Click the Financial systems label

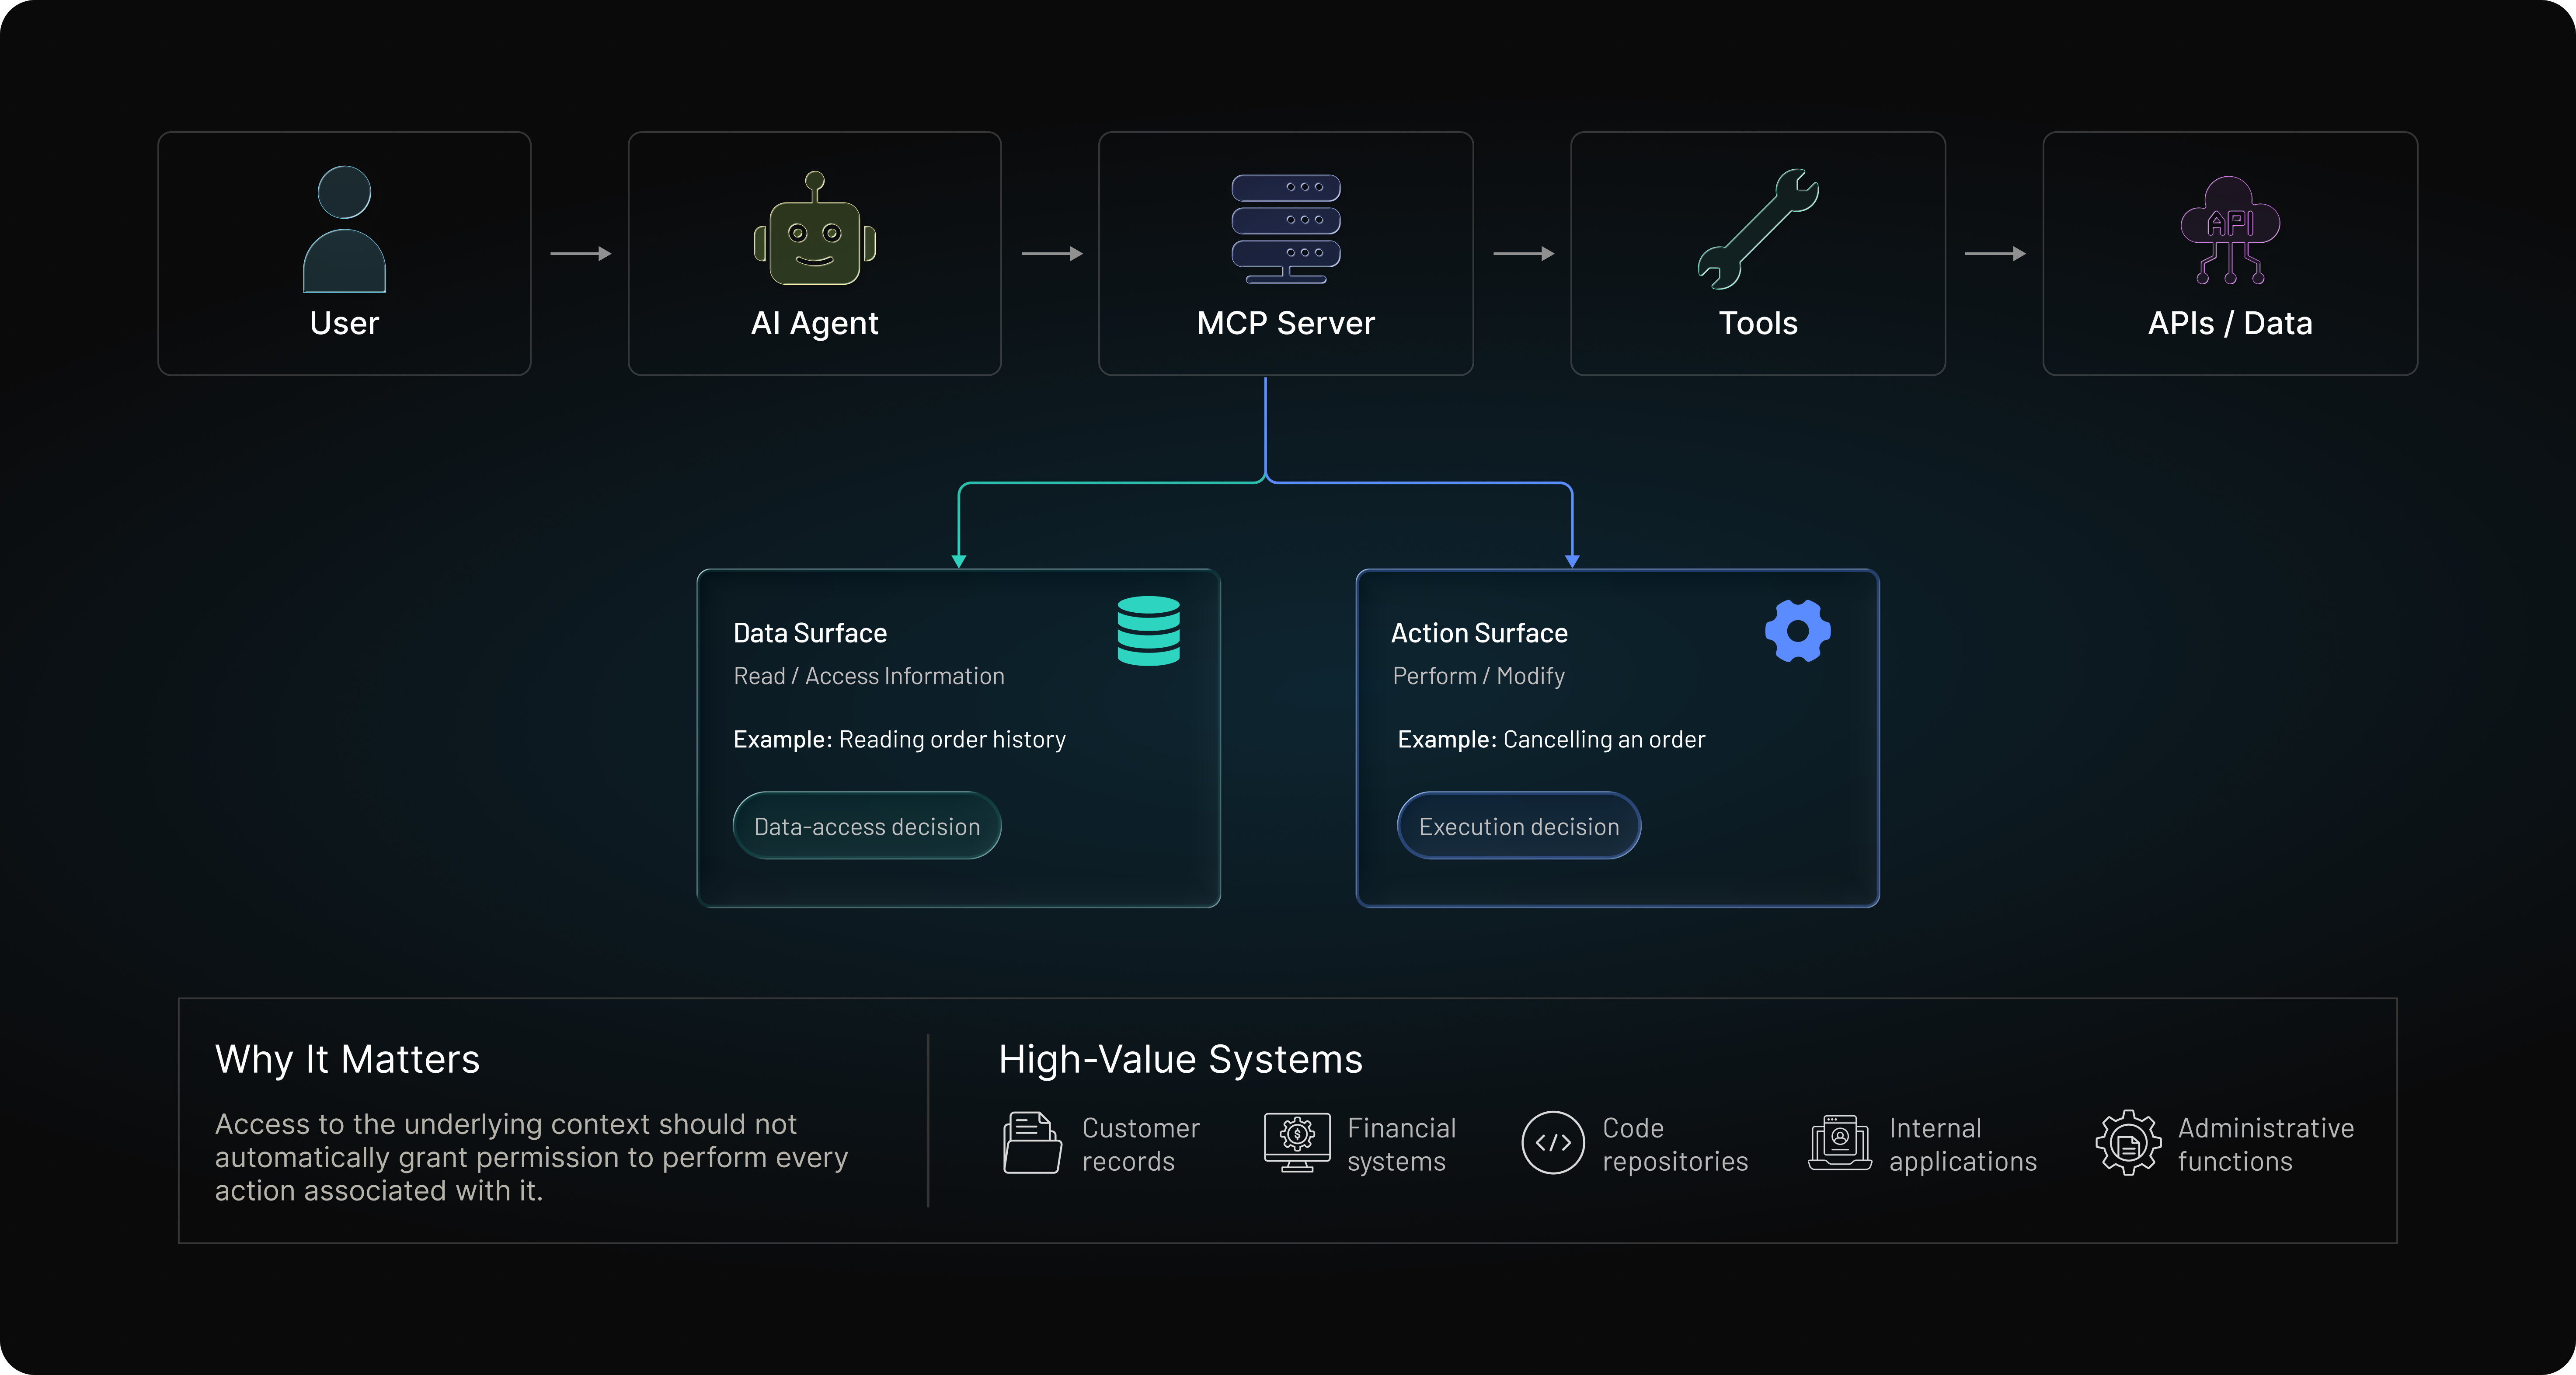1401,1144
